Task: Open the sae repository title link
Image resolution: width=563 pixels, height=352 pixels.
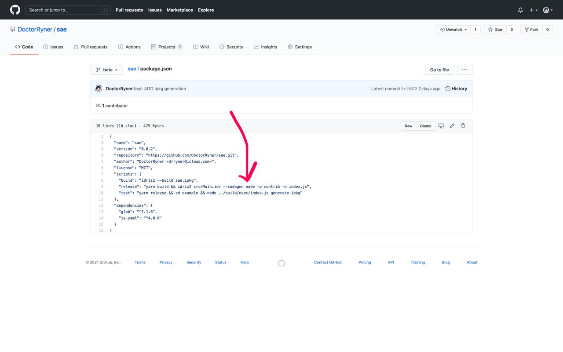Action: pos(62,29)
